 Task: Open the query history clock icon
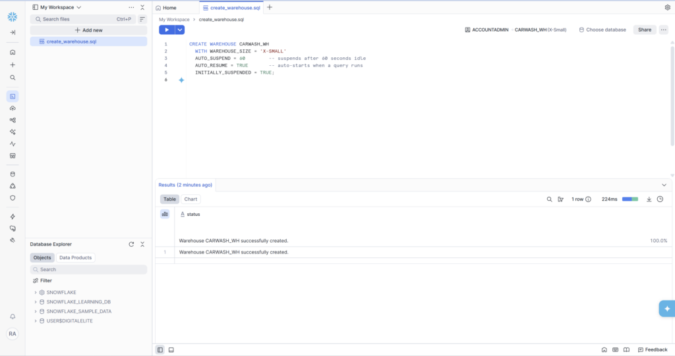click(x=660, y=199)
